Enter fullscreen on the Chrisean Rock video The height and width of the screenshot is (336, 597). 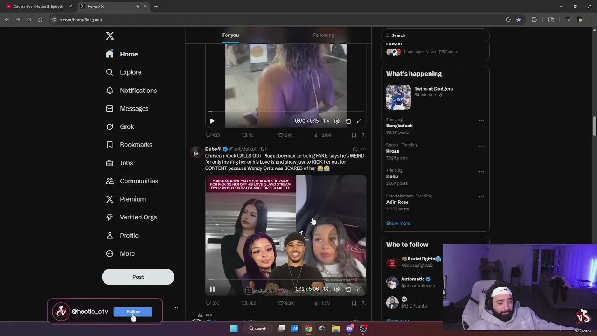click(359, 289)
